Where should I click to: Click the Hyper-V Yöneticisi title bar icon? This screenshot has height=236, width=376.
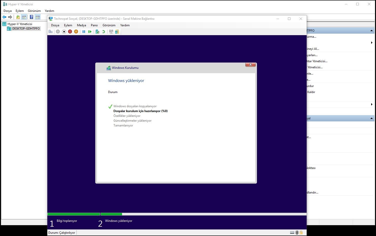(5, 4)
